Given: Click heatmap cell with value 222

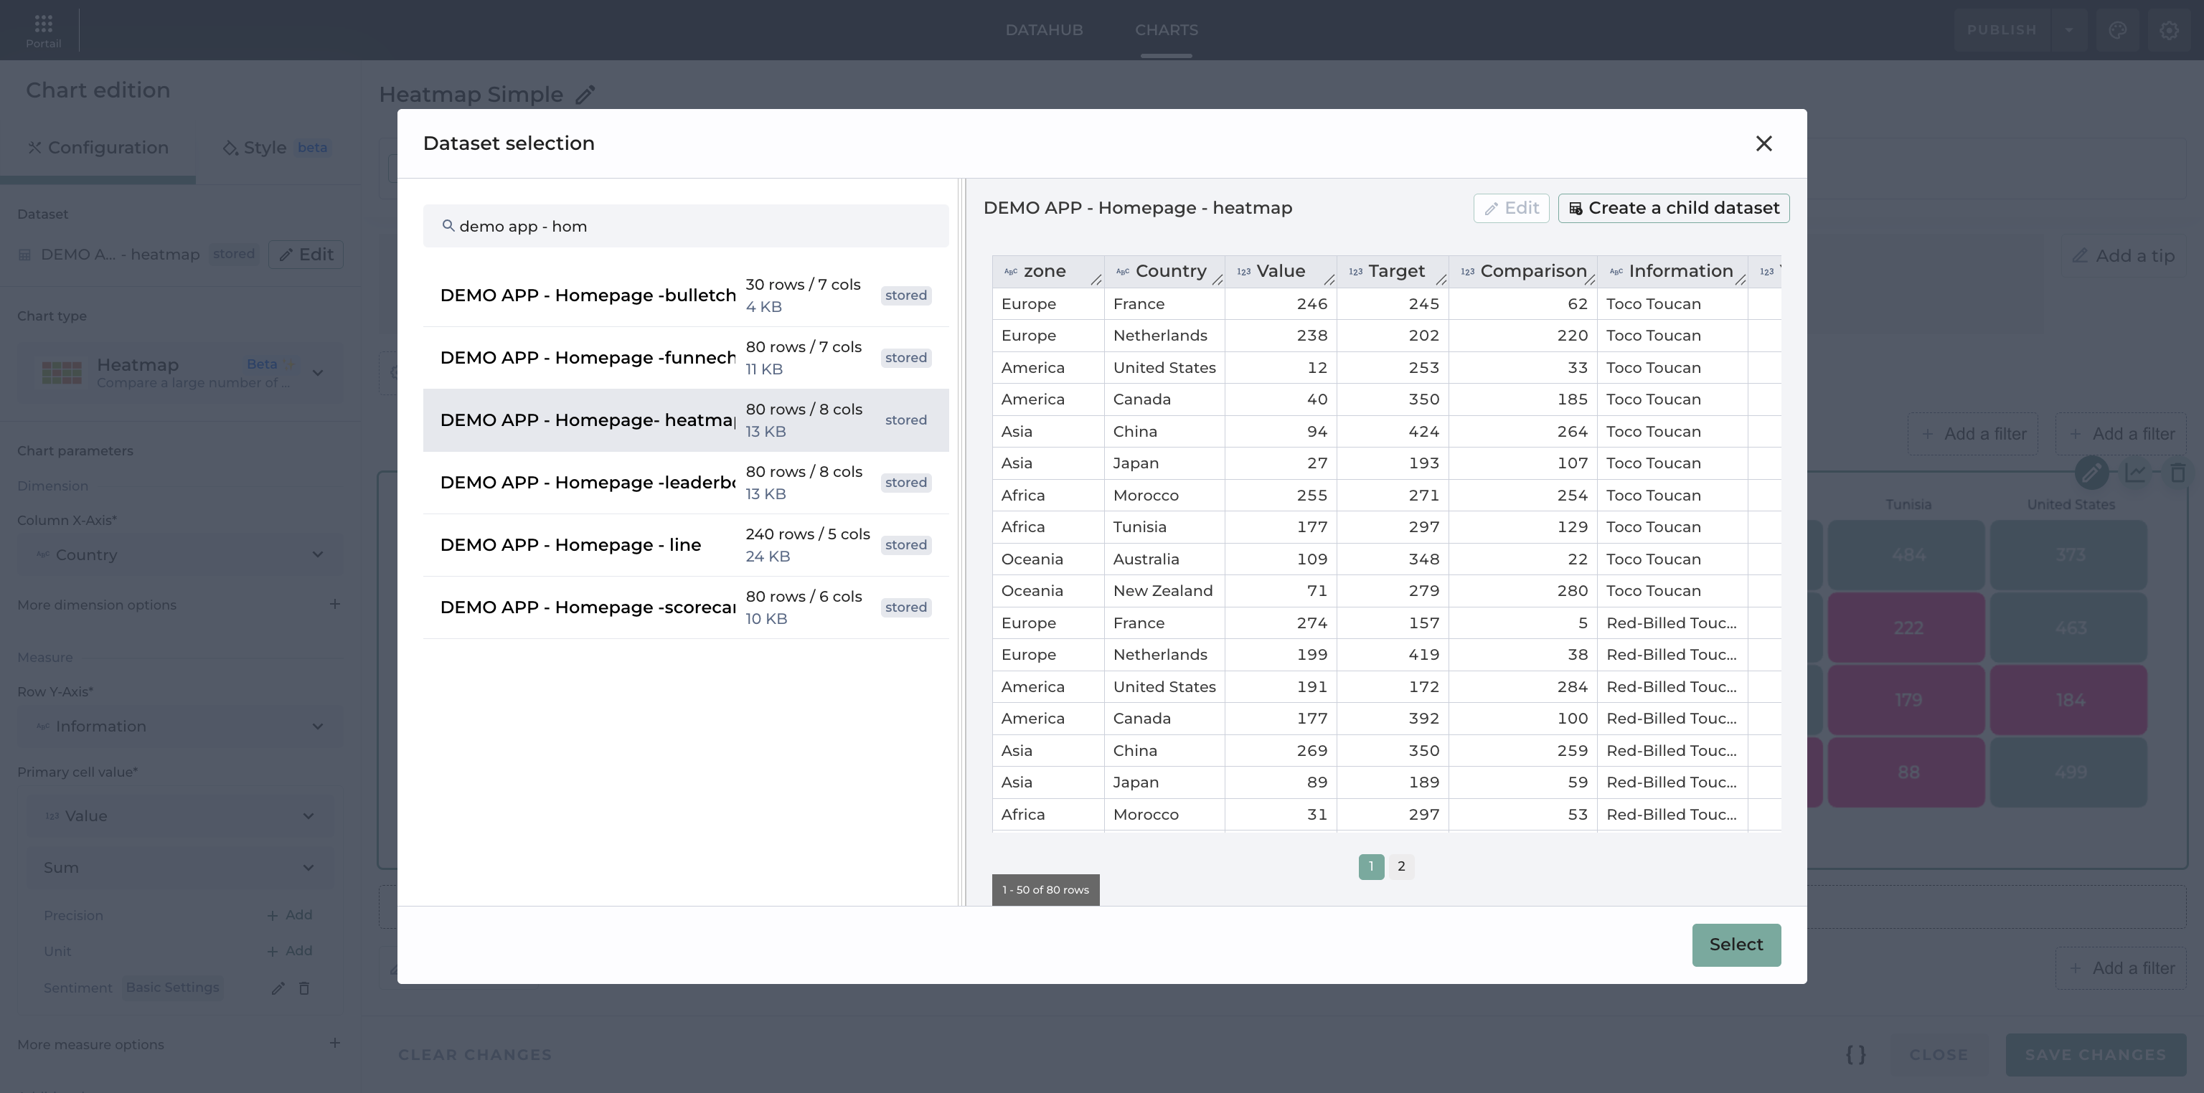Looking at the screenshot, I should [x=1906, y=628].
